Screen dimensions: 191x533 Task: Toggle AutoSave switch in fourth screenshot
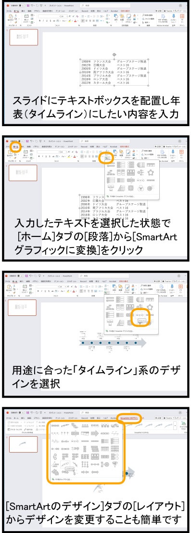pos(22,412)
